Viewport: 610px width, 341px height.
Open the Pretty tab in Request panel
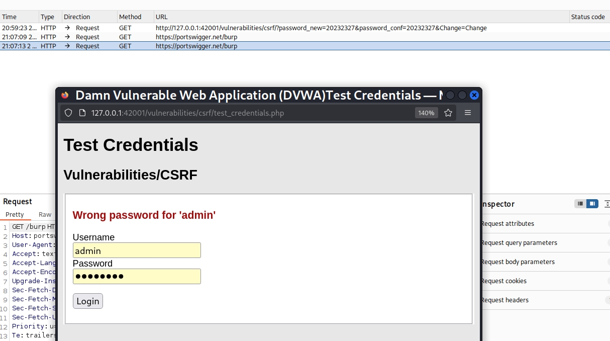coord(15,214)
